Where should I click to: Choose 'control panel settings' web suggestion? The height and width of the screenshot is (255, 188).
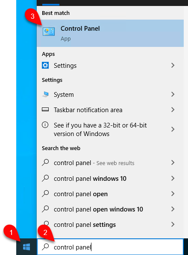pyautogui.click(x=110, y=225)
